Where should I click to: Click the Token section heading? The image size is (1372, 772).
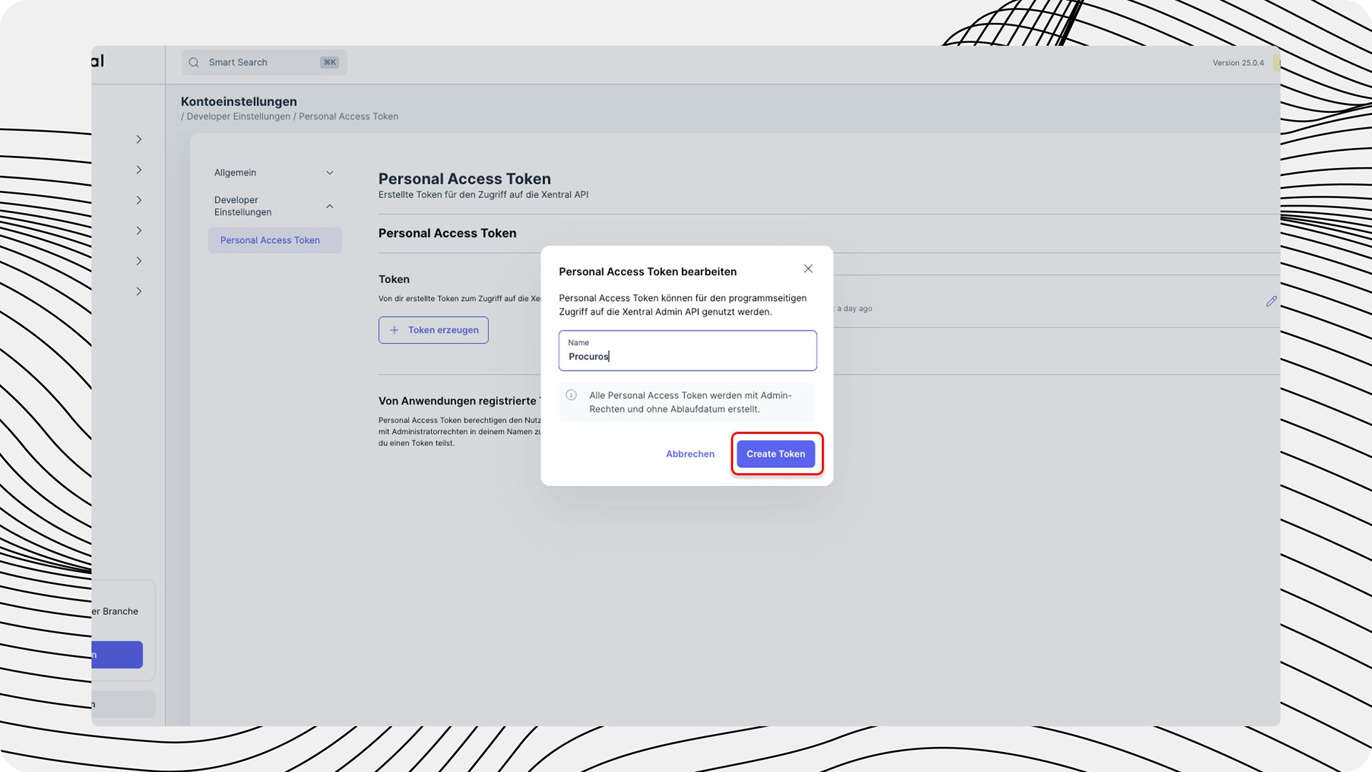coord(394,279)
